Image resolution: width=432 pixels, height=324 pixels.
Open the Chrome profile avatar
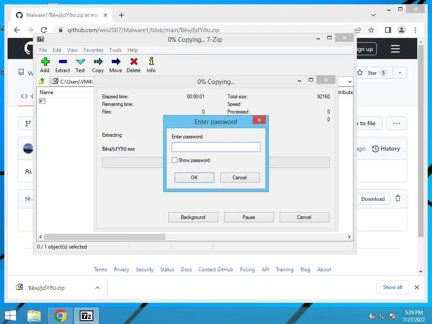coord(402,30)
